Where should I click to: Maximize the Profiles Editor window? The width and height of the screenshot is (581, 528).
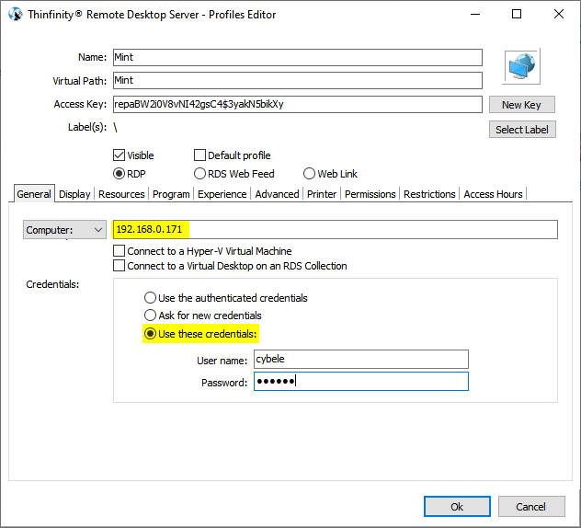pos(517,14)
